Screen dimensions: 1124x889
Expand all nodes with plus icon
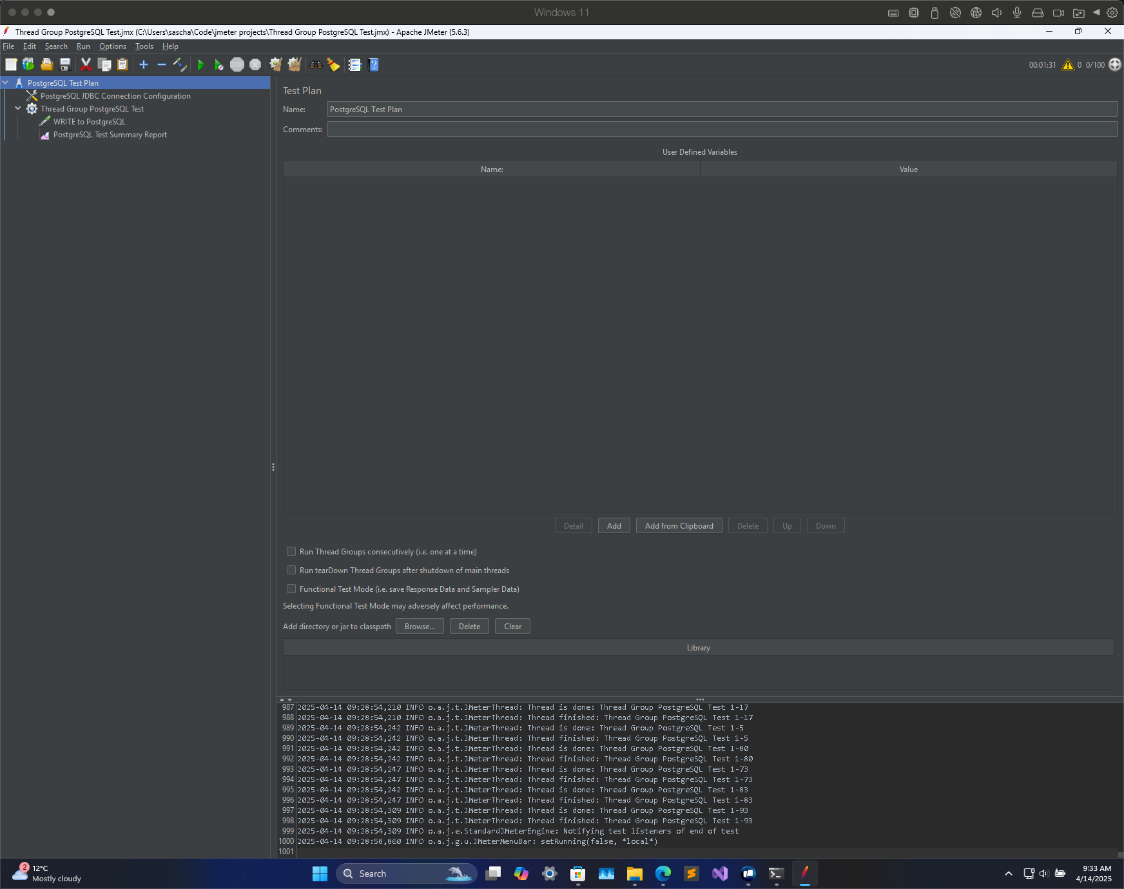144,64
